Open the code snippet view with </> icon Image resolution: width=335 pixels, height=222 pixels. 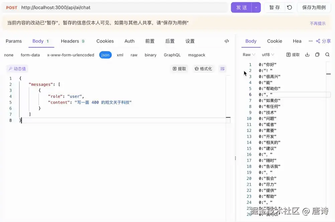pyautogui.click(x=227, y=41)
